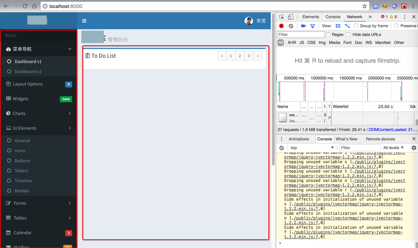Viewport: 418px width, 248px height.
Task: Click the DevTools inspect element icon
Action: 281,17
